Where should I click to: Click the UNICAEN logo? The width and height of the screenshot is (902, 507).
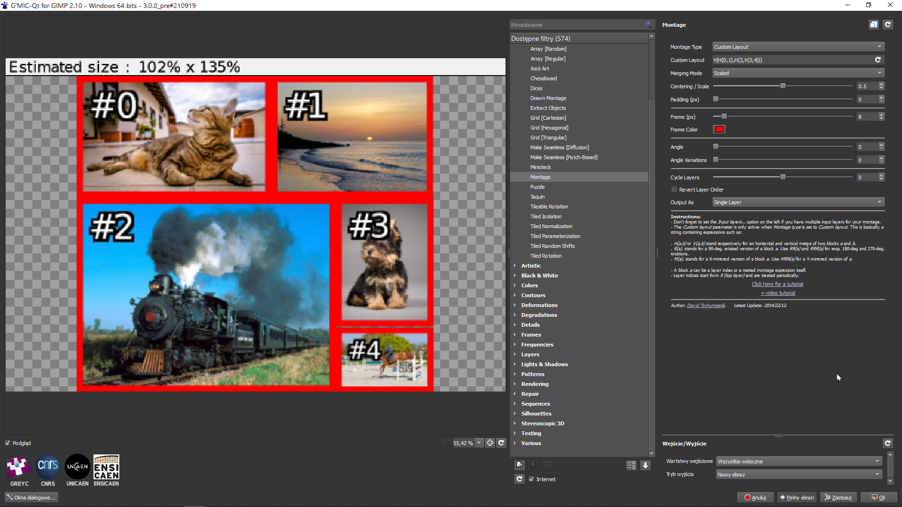tap(78, 470)
